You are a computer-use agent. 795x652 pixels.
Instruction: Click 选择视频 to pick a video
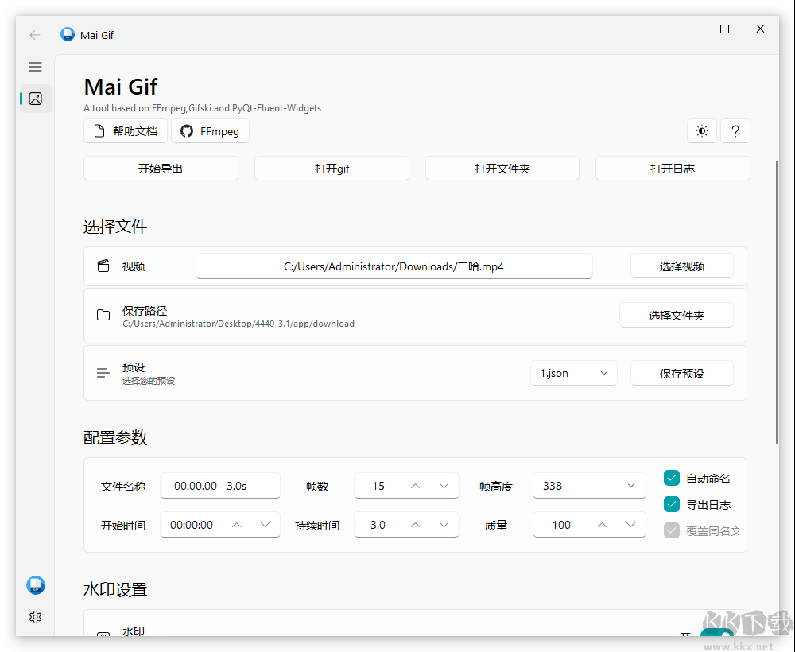[681, 266]
